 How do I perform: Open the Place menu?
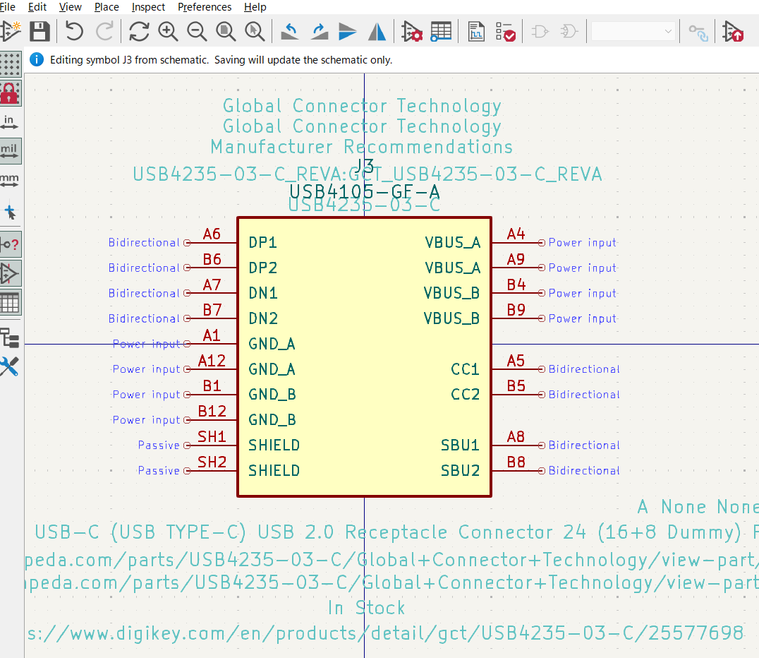point(107,7)
